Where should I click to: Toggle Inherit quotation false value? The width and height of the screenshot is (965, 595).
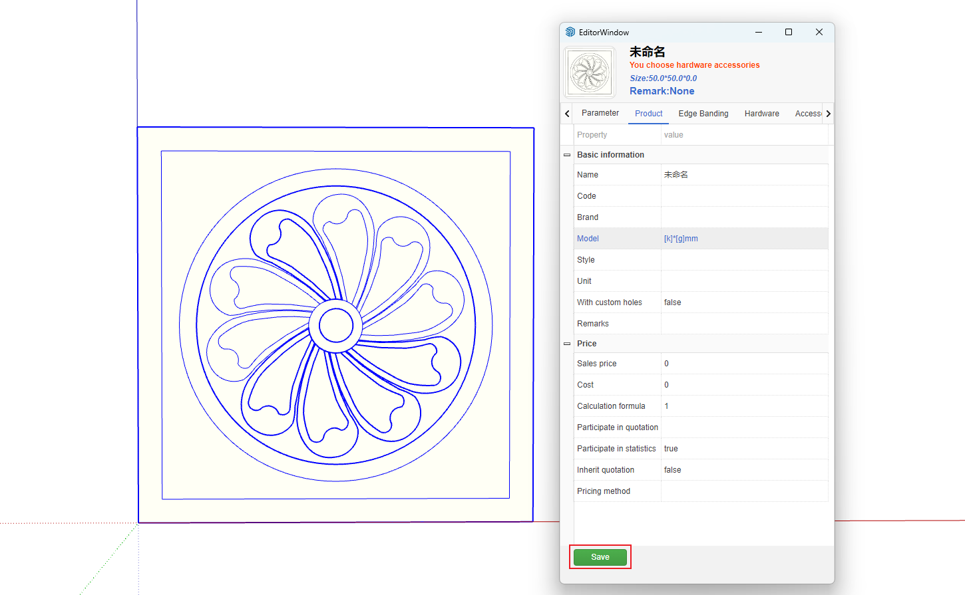(x=743, y=470)
